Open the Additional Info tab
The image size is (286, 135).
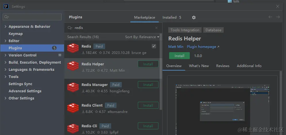[249, 66]
